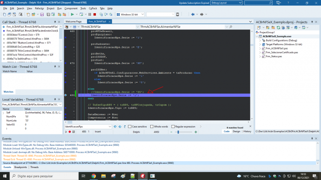Viewport: 321px width, 180px height.
Task: Stop the program with red Stop icon
Action: [95, 15]
